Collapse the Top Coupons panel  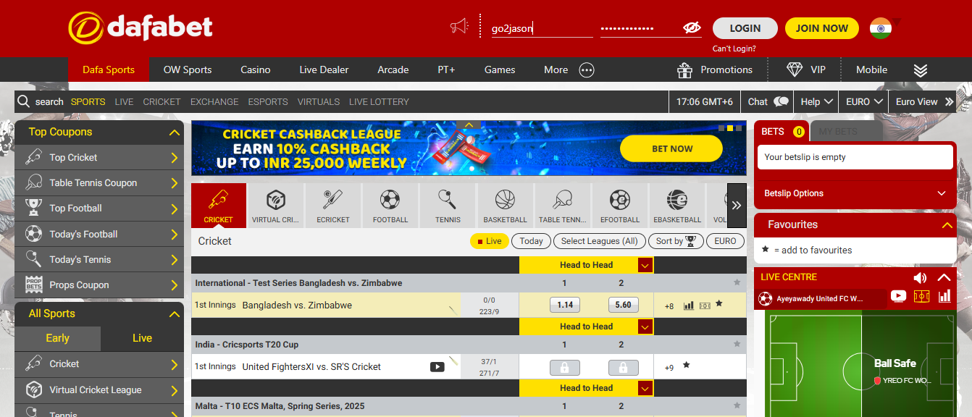tap(174, 132)
